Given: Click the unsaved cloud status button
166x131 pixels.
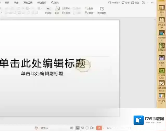Looking at the screenshot, I should [x=114, y=3].
